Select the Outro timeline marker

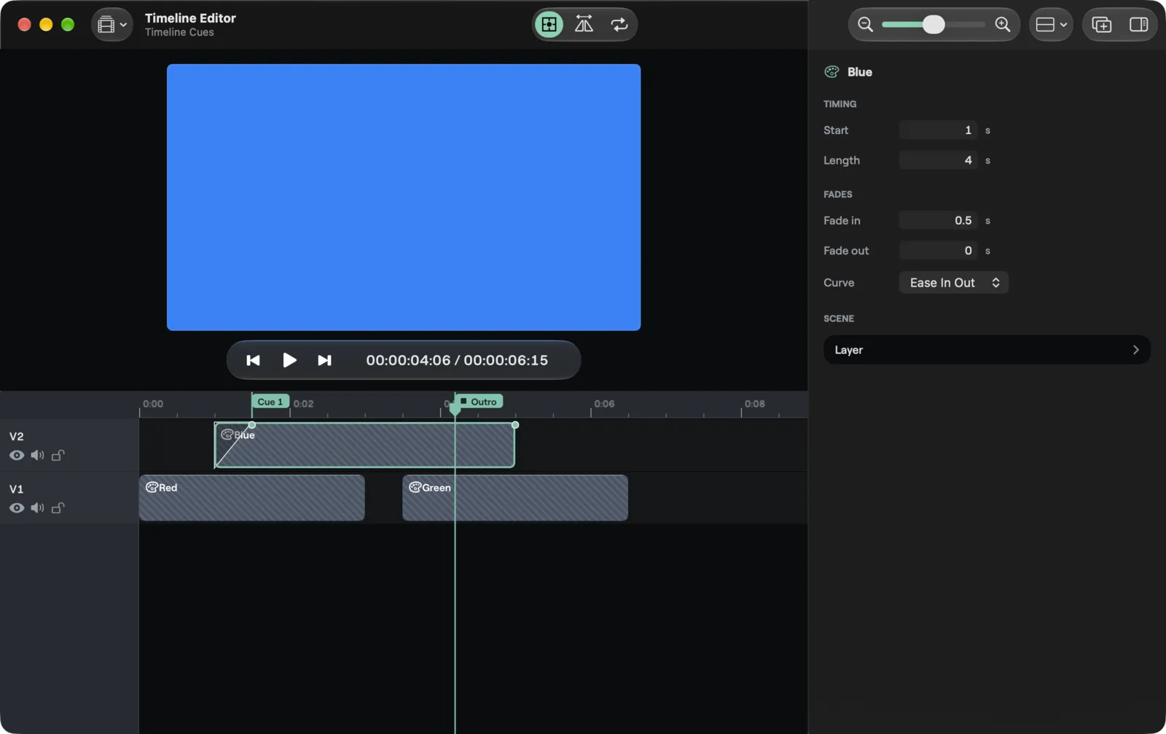(x=480, y=402)
